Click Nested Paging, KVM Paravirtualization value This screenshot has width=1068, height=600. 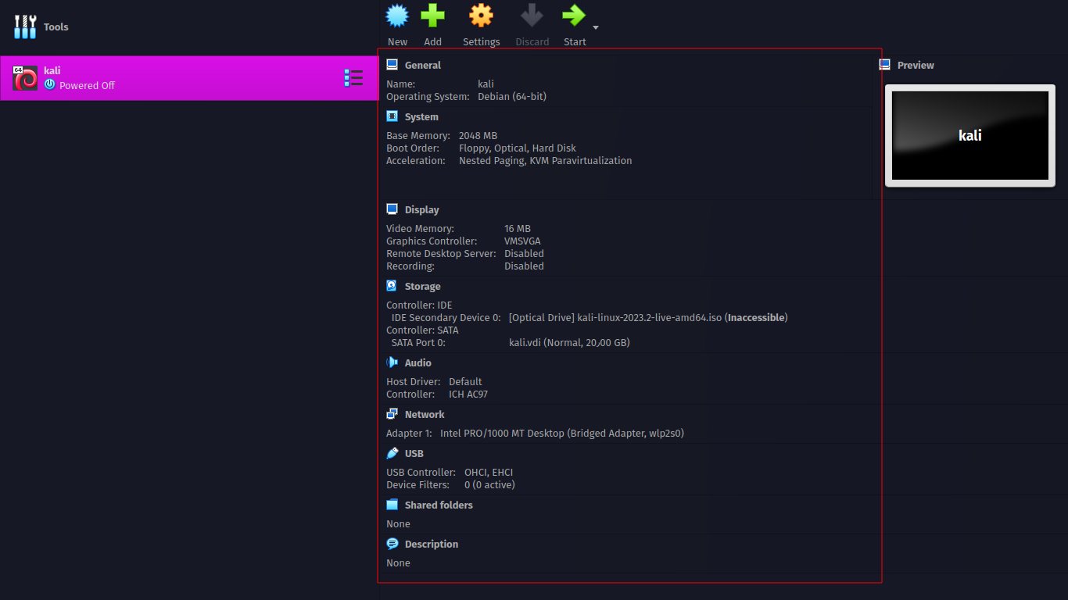(x=545, y=161)
